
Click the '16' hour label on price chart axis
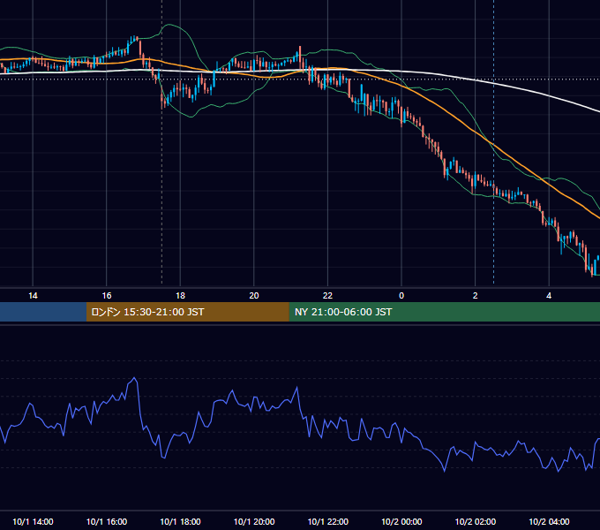[x=107, y=296]
